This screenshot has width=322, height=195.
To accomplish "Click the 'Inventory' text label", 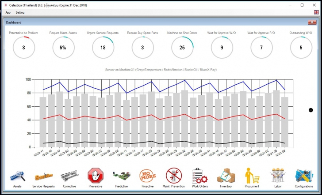I will [226, 186].
